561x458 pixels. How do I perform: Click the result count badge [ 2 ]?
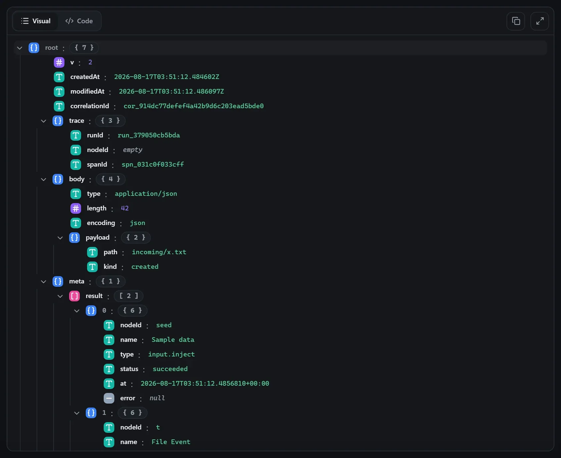[129, 296]
